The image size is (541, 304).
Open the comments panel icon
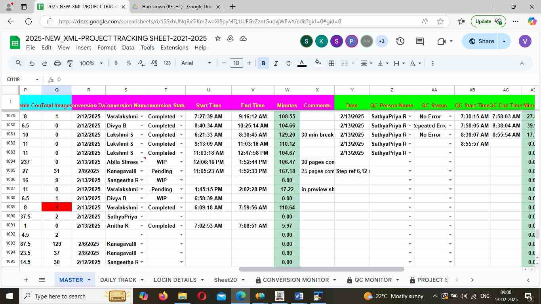420,41
